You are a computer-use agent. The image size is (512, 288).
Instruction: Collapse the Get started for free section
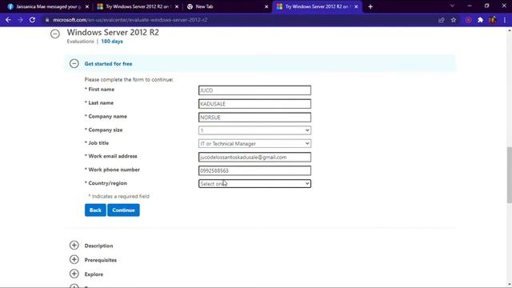point(74,63)
